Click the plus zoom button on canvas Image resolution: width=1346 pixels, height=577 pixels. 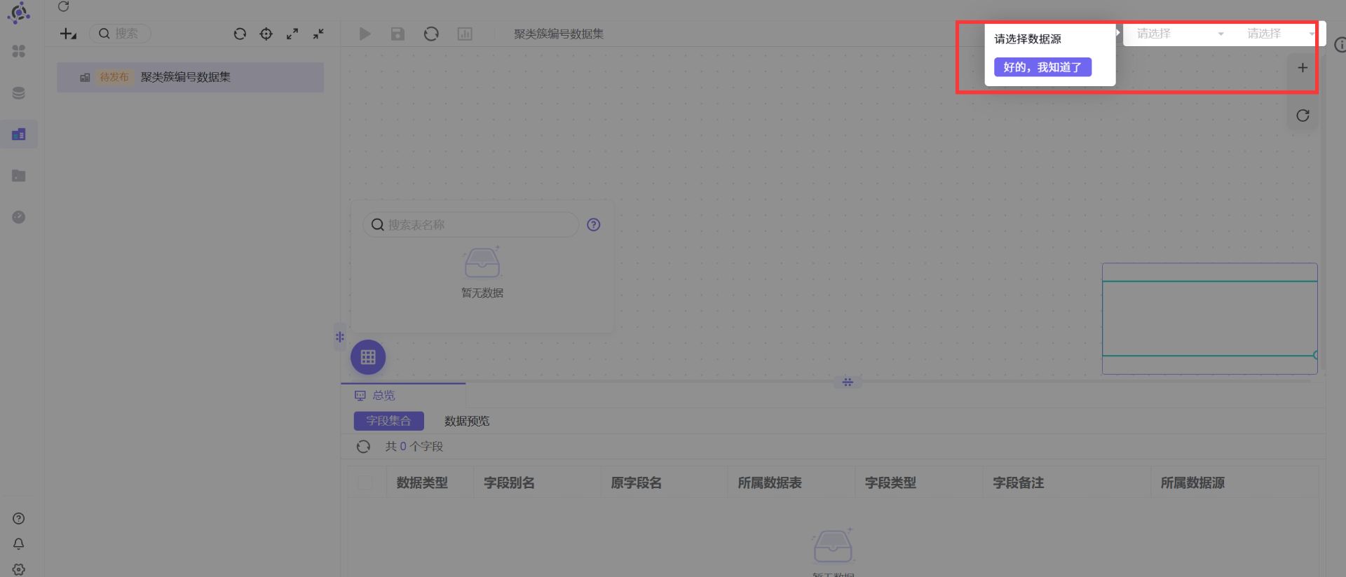point(1303,68)
